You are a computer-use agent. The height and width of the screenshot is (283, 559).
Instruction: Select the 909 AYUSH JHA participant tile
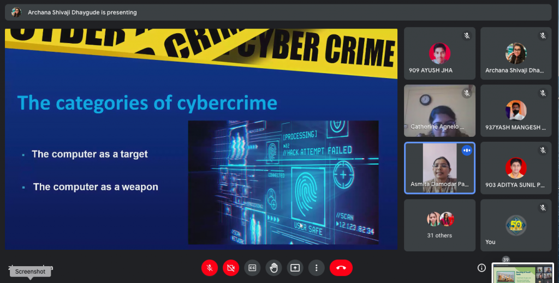click(439, 53)
